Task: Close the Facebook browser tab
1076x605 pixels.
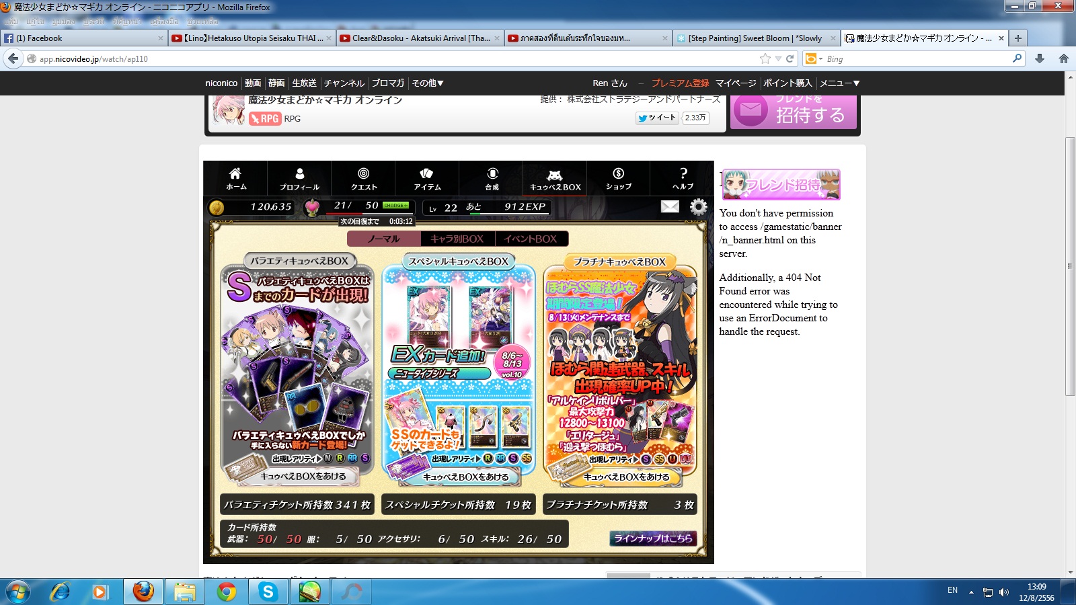Action: tap(161, 38)
